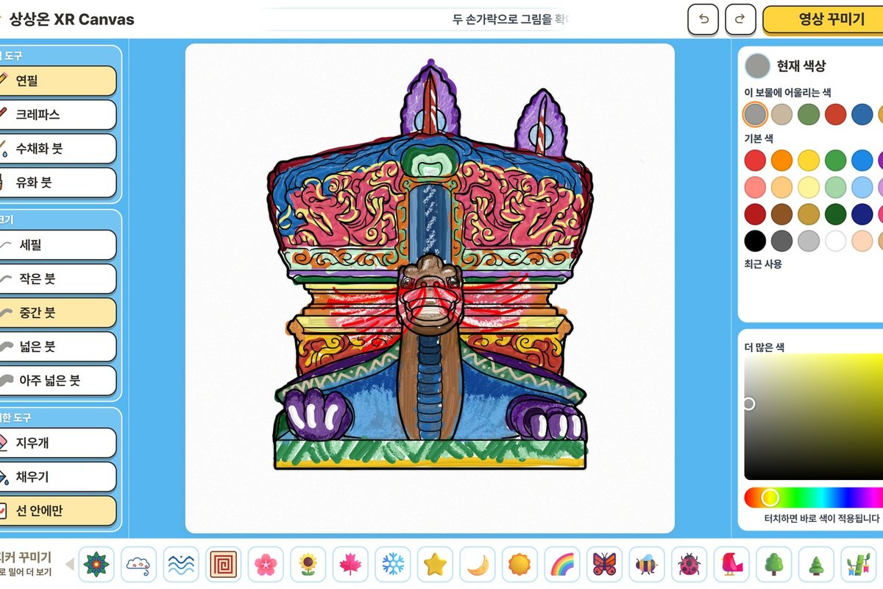The image size is (883, 589).
Task: Pick the bee sticker
Action: (x=647, y=565)
